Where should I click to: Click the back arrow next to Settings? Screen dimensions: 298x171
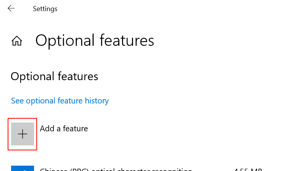(x=11, y=8)
